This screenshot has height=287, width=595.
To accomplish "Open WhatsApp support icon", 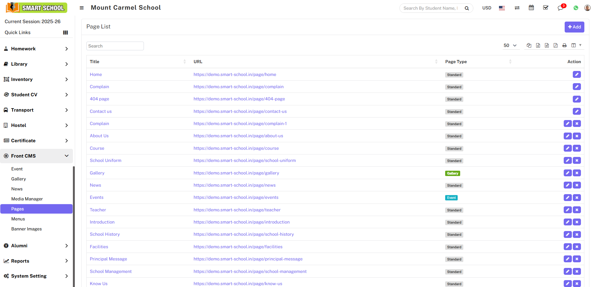I will click(x=576, y=8).
